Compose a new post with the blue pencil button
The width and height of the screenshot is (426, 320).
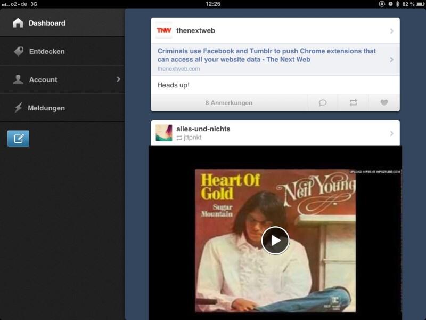(x=18, y=139)
